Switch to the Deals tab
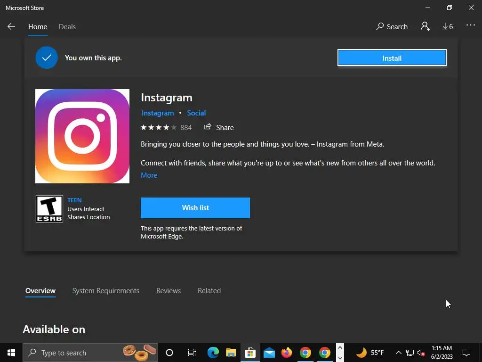Screen dimensions: 482x362 [67, 27]
